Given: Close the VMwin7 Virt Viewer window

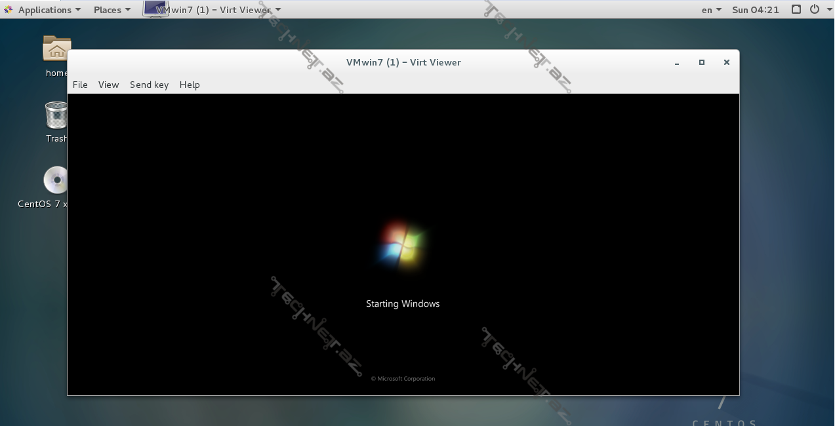Looking at the screenshot, I should pos(726,62).
